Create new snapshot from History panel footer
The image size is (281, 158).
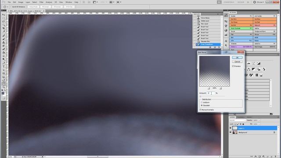(215, 47)
